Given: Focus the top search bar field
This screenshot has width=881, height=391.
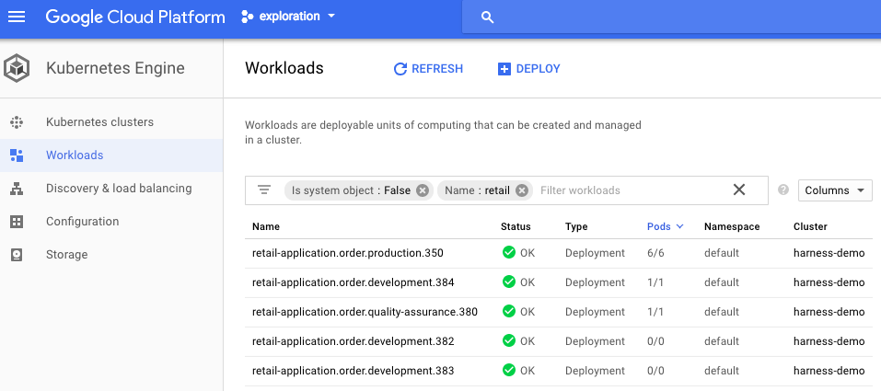Looking at the screenshot, I should point(671,17).
